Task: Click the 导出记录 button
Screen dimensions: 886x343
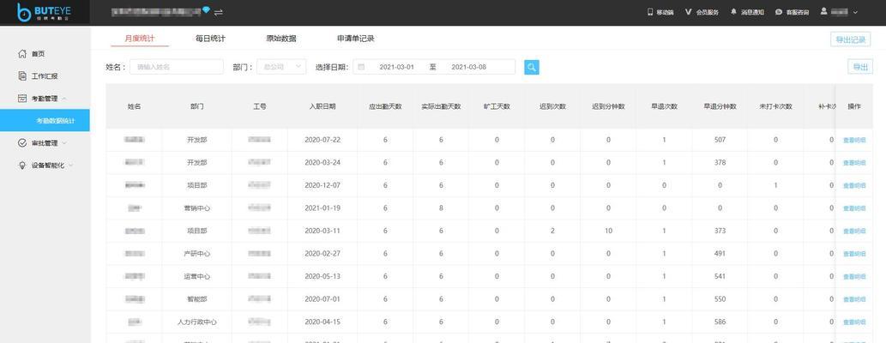Action: click(x=850, y=39)
